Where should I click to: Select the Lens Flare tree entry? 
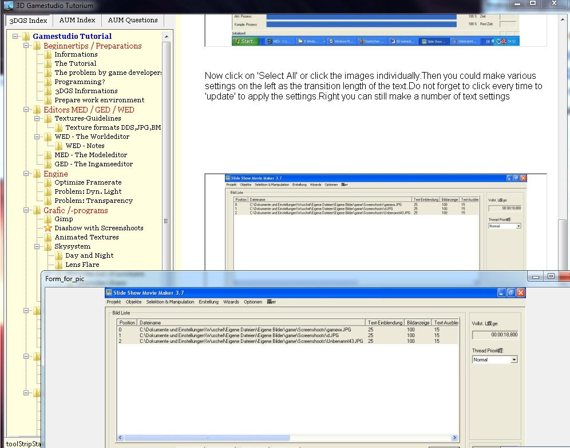pos(82,265)
